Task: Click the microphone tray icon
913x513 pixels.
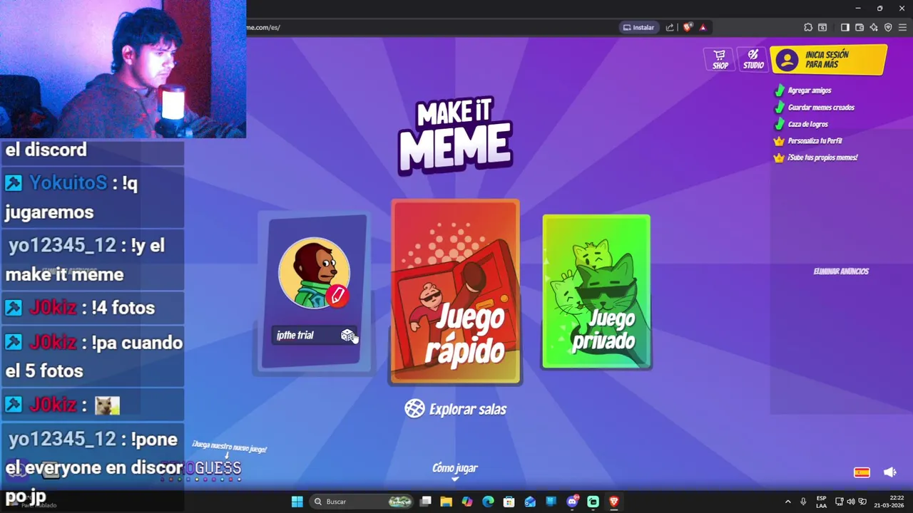Action: coord(803,502)
